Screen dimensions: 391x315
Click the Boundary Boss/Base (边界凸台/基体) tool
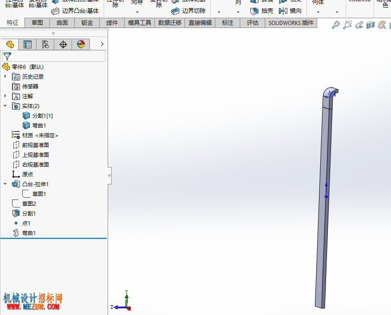pyautogui.click(x=75, y=11)
